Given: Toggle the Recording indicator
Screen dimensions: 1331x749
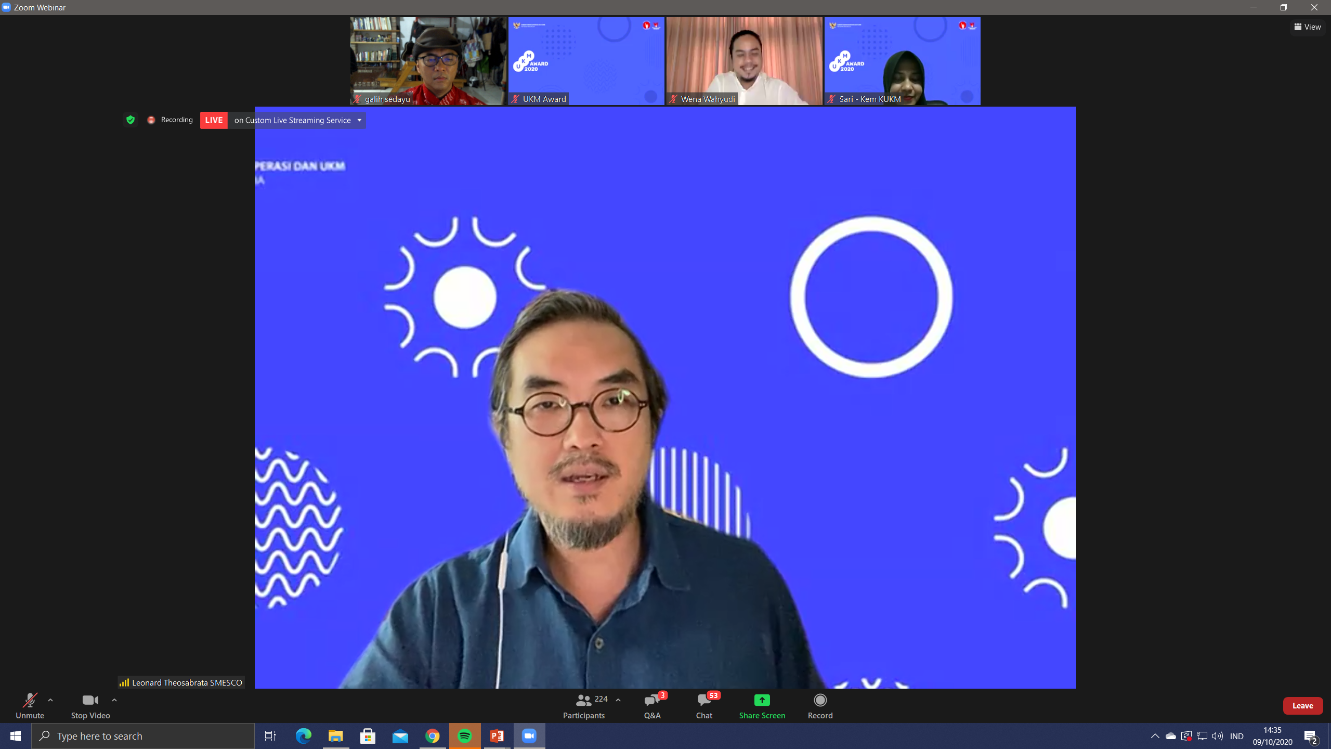Looking at the screenshot, I should pyautogui.click(x=151, y=120).
